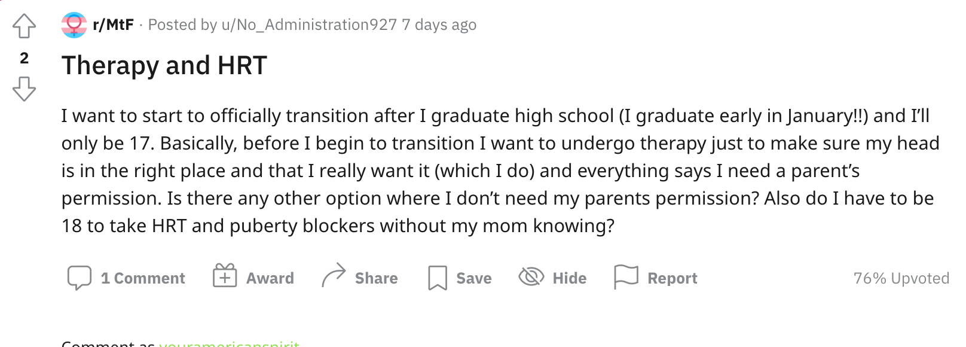Click the 7 days ago timestamp
966x347 pixels.
pyautogui.click(x=439, y=25)
